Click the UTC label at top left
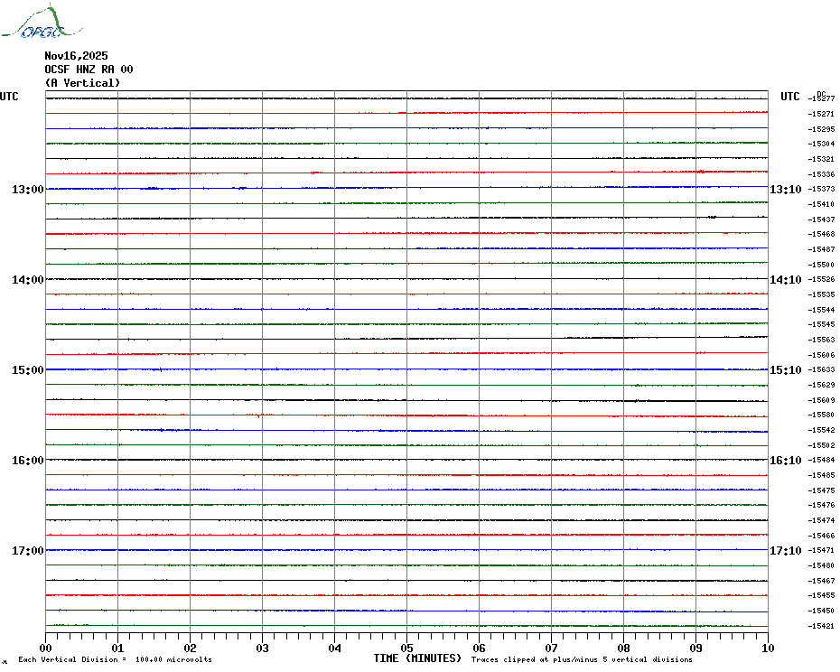 click(x=9, y=97)
